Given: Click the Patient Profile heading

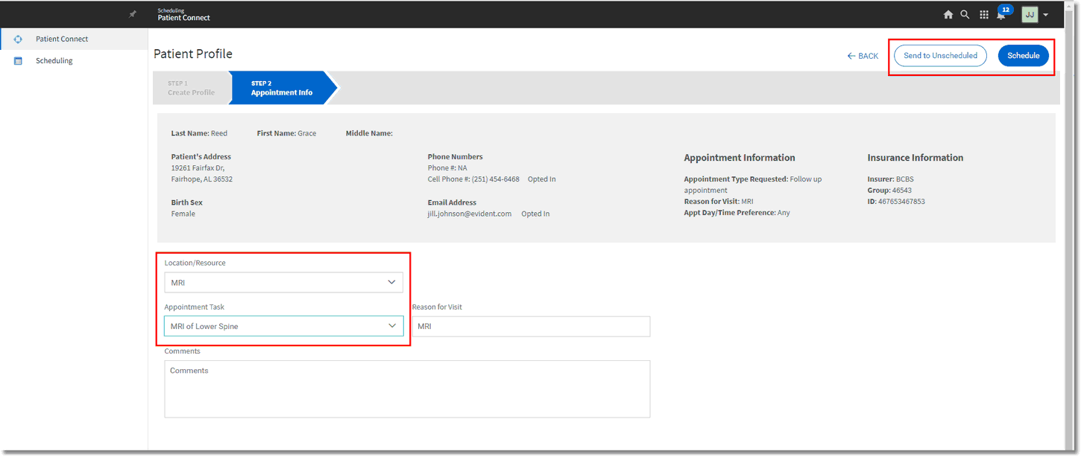Looking at the screenshot, I should tap(193, 54).
